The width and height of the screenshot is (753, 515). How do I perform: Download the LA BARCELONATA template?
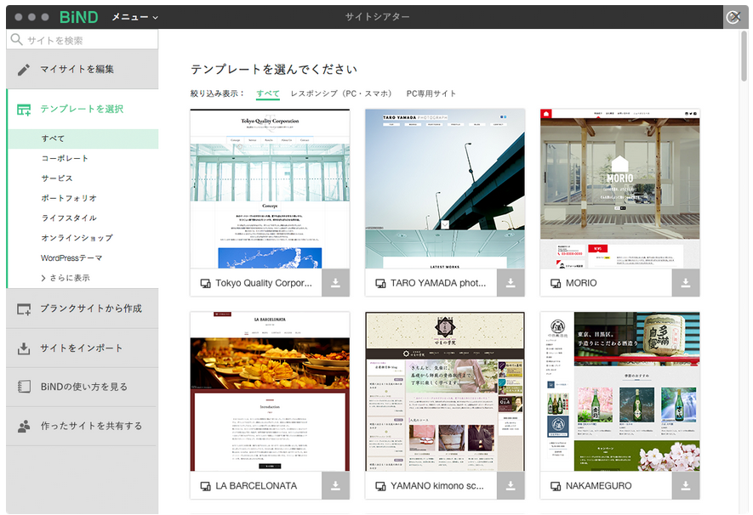[x=335, y=486]
